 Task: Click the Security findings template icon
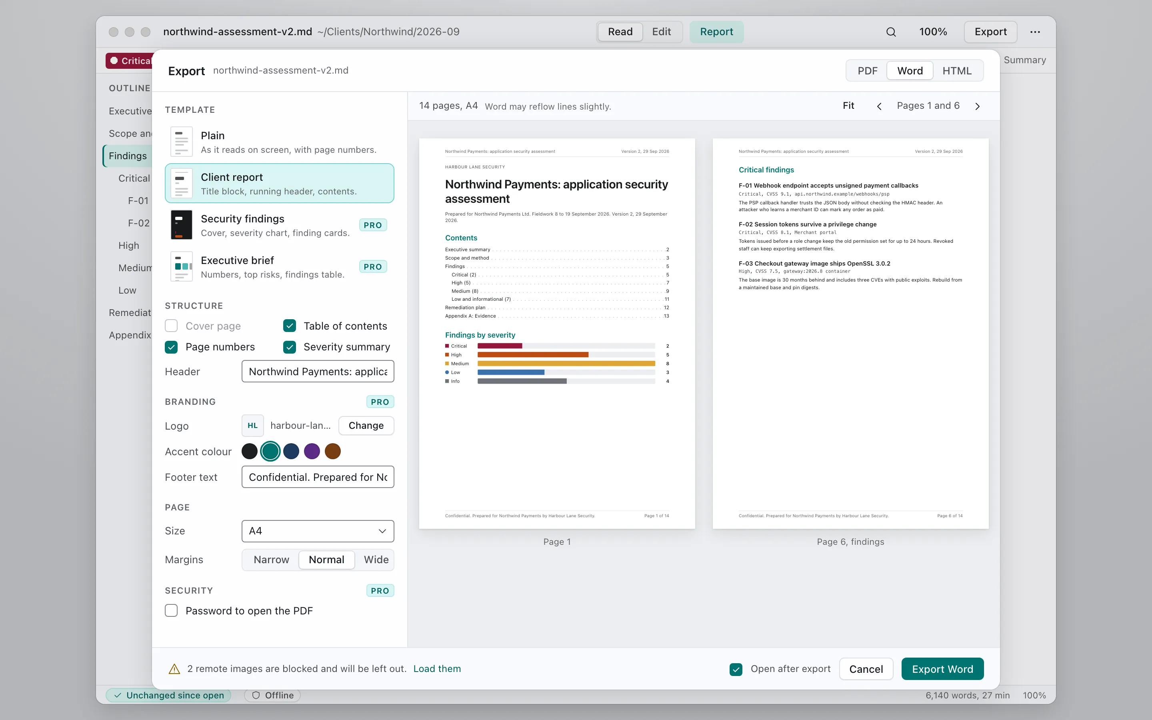(181, 225)
